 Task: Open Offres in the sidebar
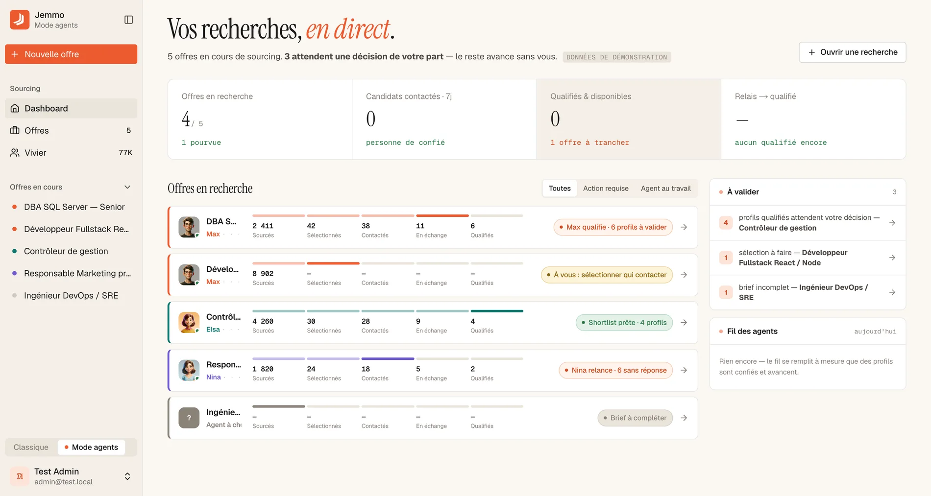click(x=71, y=130)
